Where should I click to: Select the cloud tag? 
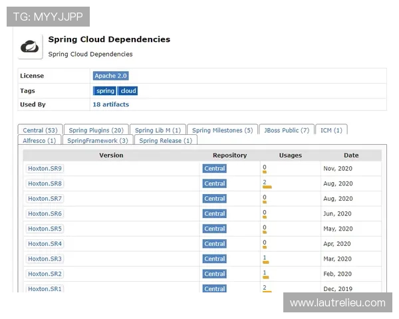pyautogui.click(x=128, y=91)
